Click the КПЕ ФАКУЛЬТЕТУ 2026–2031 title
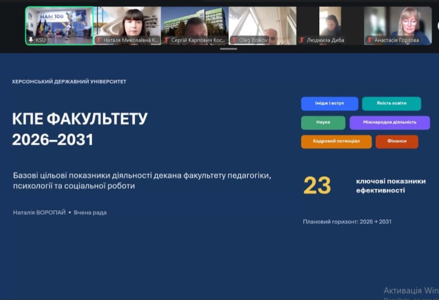Screen dimensions: 439x300 [80, 129]
